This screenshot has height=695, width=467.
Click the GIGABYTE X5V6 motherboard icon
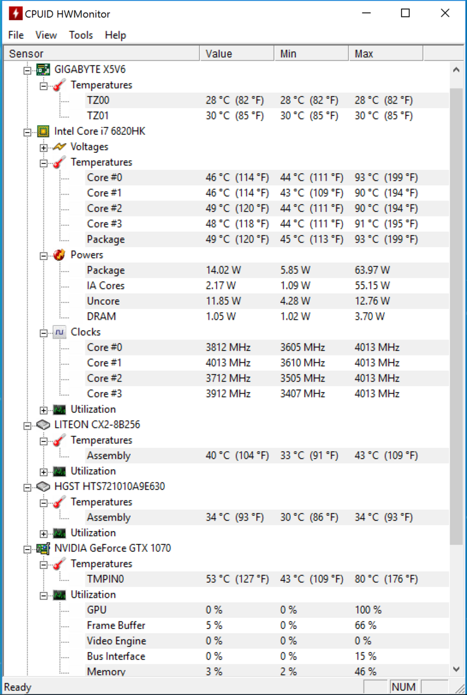tap(42, 69)
